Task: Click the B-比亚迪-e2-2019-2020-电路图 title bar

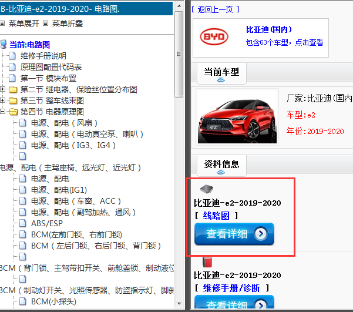Action: (x=86, y=9)
